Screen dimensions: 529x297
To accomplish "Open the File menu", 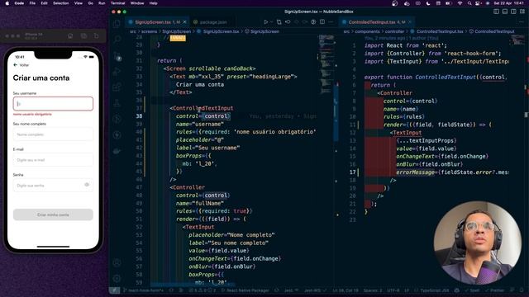I will pos(32,3).
